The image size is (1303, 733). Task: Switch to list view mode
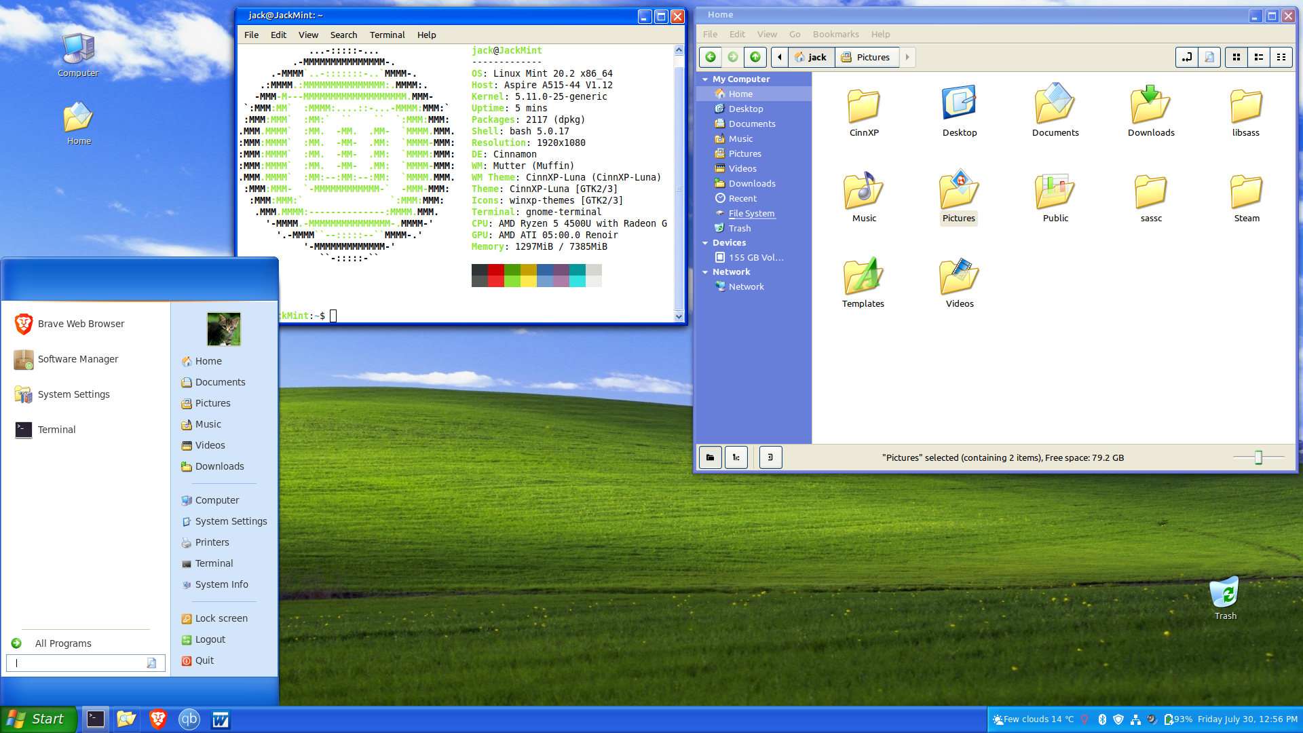pyautogui.click(x=1259, y=57)
